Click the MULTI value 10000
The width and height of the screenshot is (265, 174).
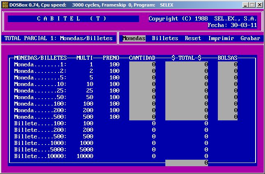tap(85, 156)
